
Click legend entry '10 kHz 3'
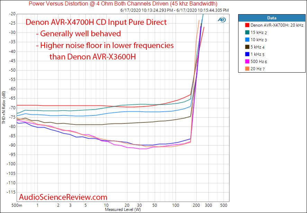tap(259, 40)
